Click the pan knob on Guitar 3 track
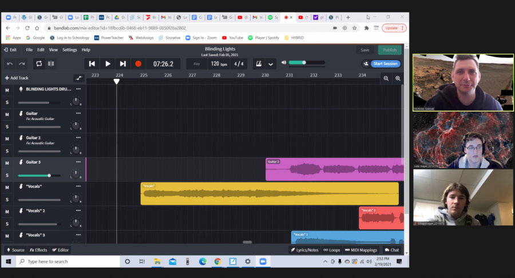This screenshot has width=515, height=278. 76,174
